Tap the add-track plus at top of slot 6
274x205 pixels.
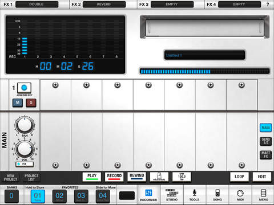point(179,85)
